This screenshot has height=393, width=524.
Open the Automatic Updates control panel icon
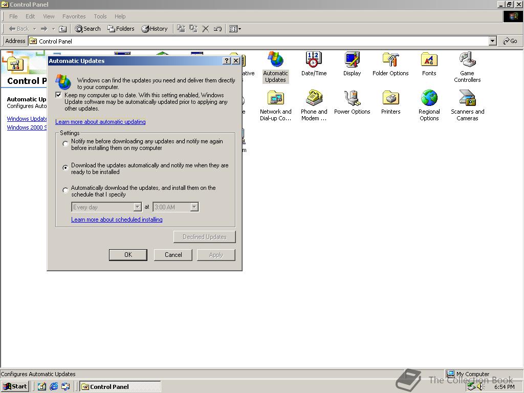pyautogui.click(x=275, y=67)
